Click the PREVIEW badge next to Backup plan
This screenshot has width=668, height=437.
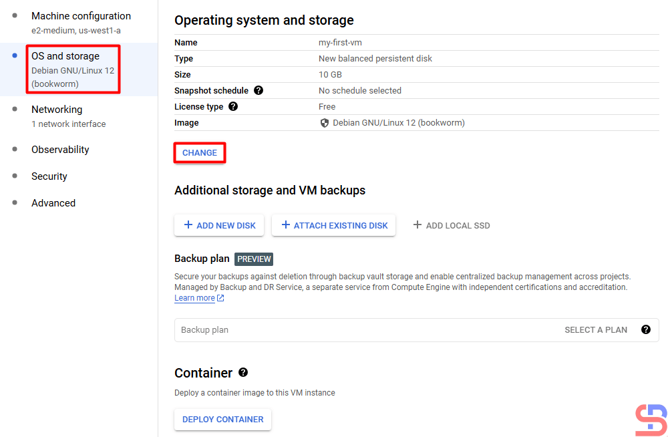pyautogui.click(x=254, y=259)
